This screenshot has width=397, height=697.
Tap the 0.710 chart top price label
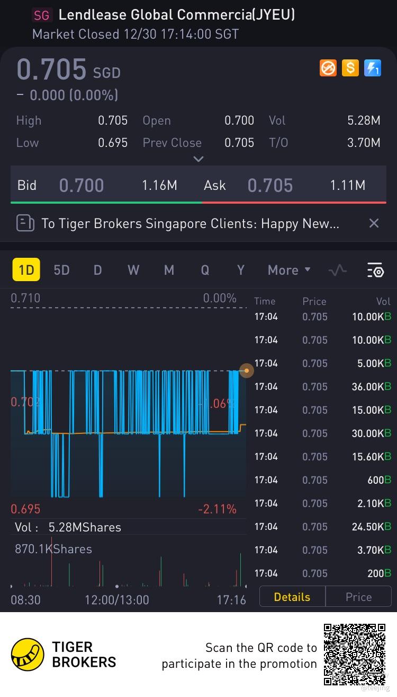[25, 298]
